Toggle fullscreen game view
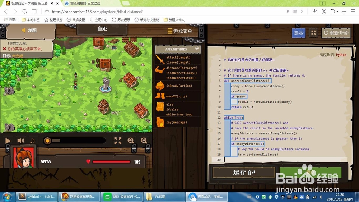The width and height of the screenshot is (359, 202). (118, 141)
